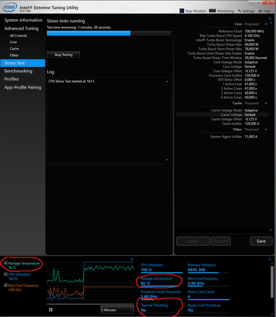The image size is (276, 317).
Task: Select All Controls under Advanced Tuning
Action: (x=18, y=36)
